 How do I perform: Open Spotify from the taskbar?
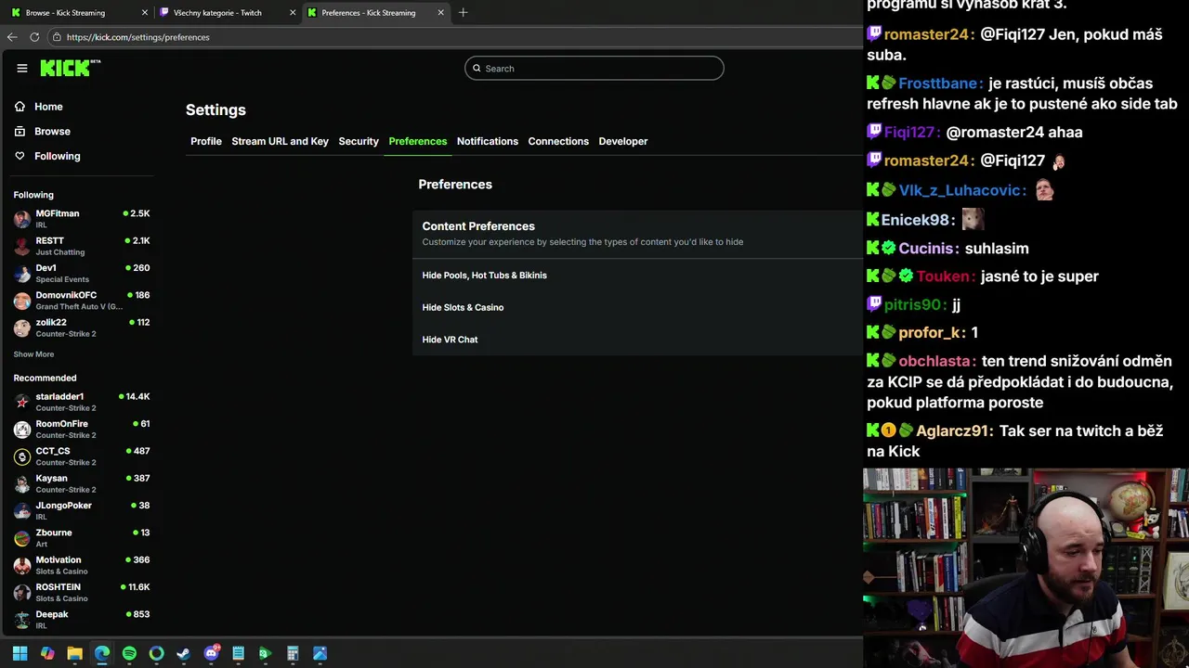(129, 653)
